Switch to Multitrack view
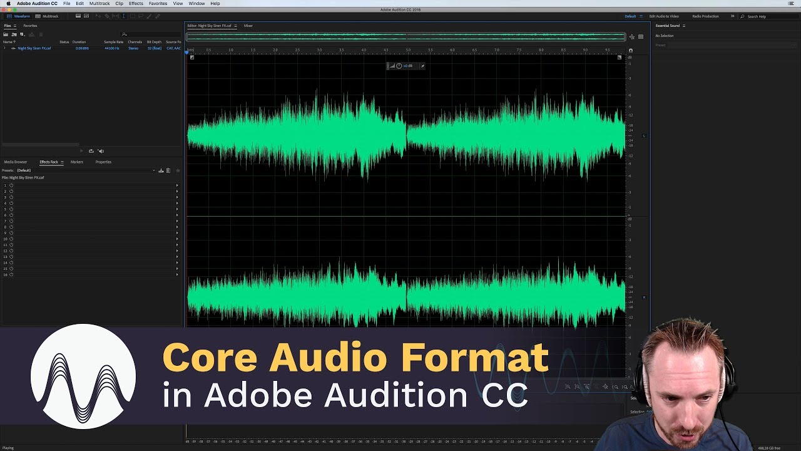The width and height of the screenshot is (801, 451). [47, 16]
